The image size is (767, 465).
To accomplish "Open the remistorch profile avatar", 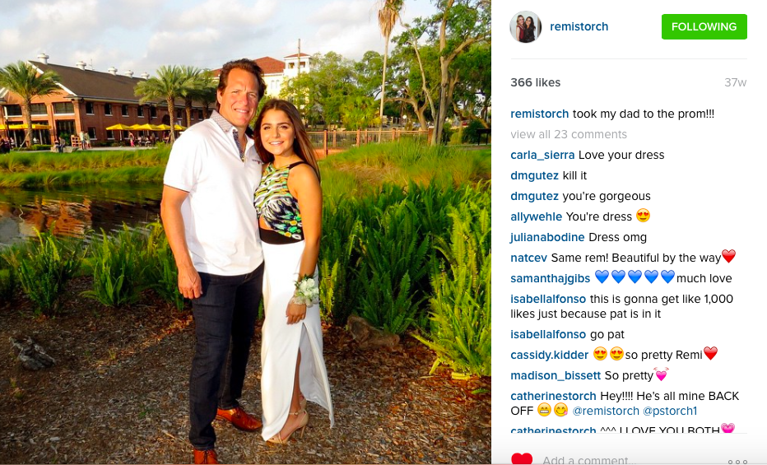I will click(x=525, y=27).
